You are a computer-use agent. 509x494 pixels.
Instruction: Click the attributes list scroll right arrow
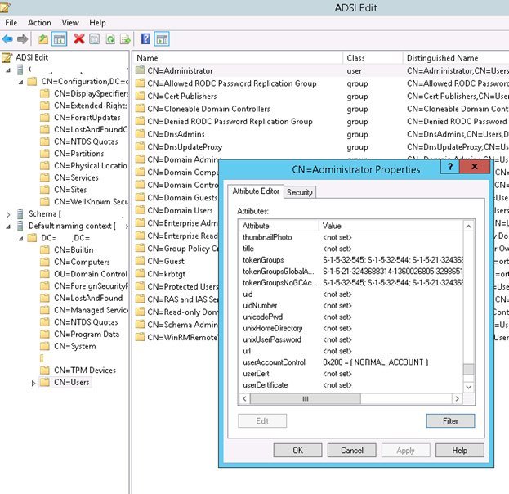point(457,399)
